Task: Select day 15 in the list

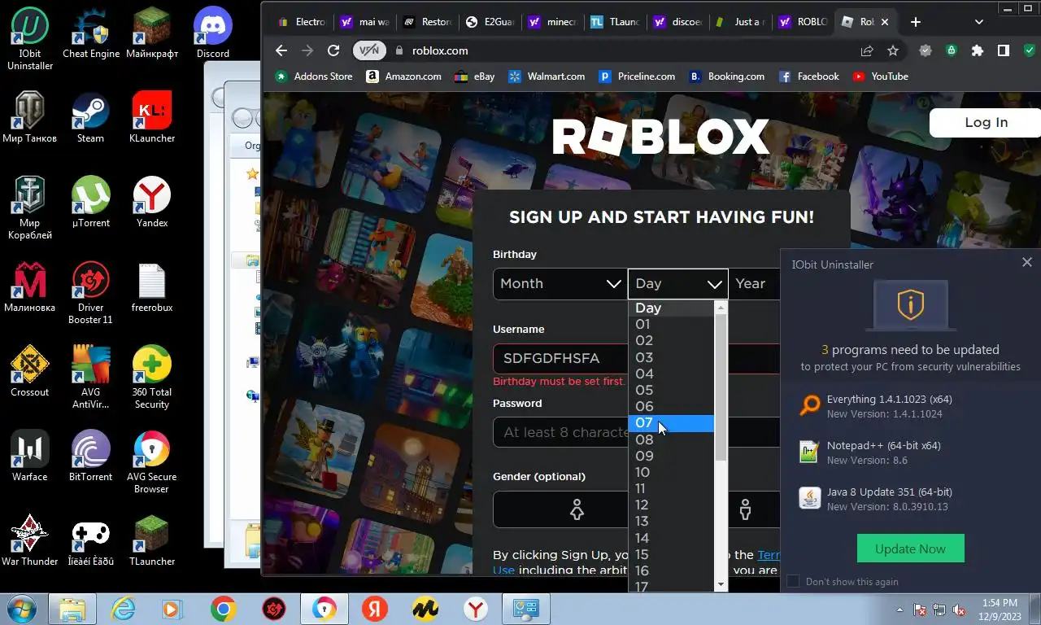Action: (x=671, y=554)
